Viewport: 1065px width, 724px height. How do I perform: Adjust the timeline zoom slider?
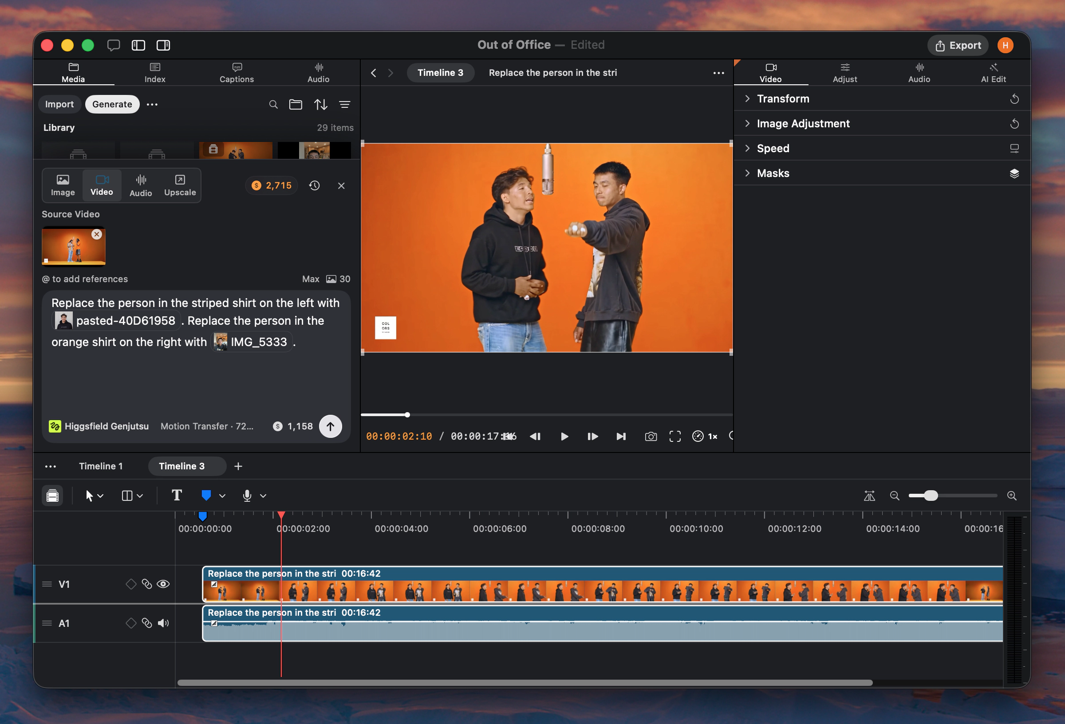(931, 496)
